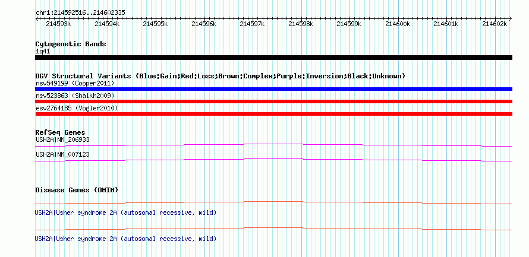
Task: Select the red nsv523863 loss bar
Action: [273, 101]
